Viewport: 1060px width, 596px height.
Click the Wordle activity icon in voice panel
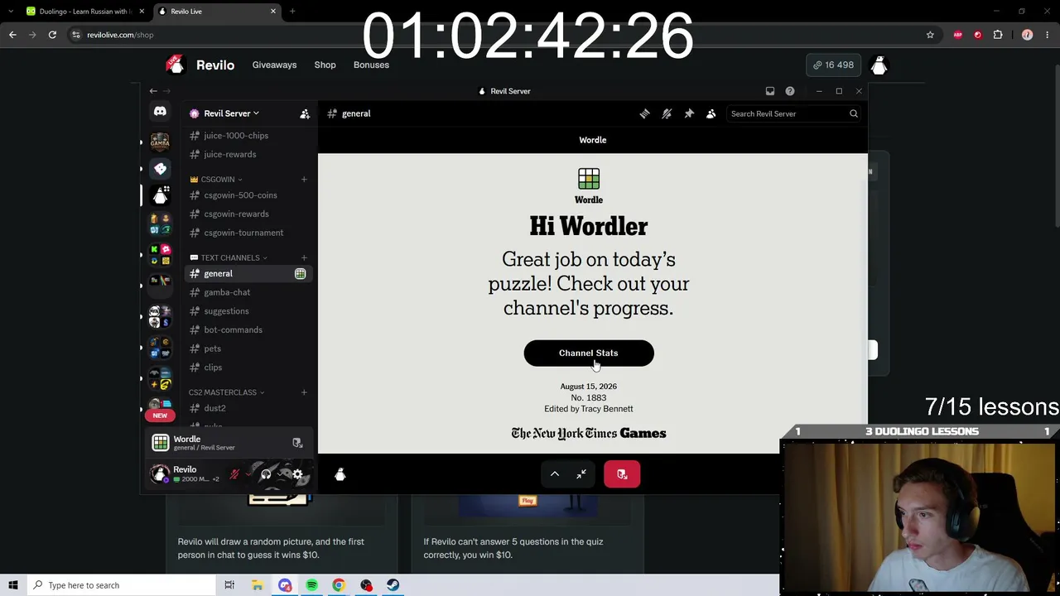(x=160, y=443)
